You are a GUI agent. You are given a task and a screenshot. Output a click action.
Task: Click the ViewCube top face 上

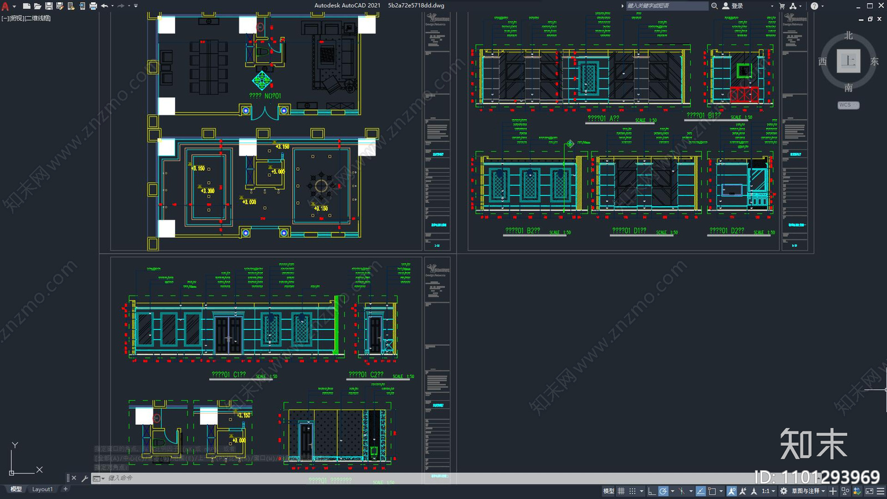tap(848, 61)
